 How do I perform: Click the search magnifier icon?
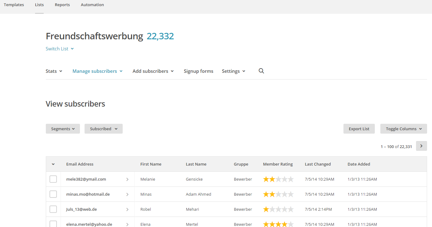click(x=261, y=71)
